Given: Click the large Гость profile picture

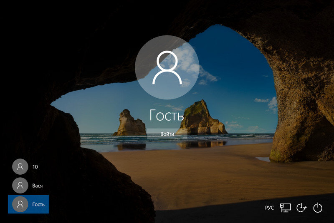Looking at the screenshot, I should 167,67.
